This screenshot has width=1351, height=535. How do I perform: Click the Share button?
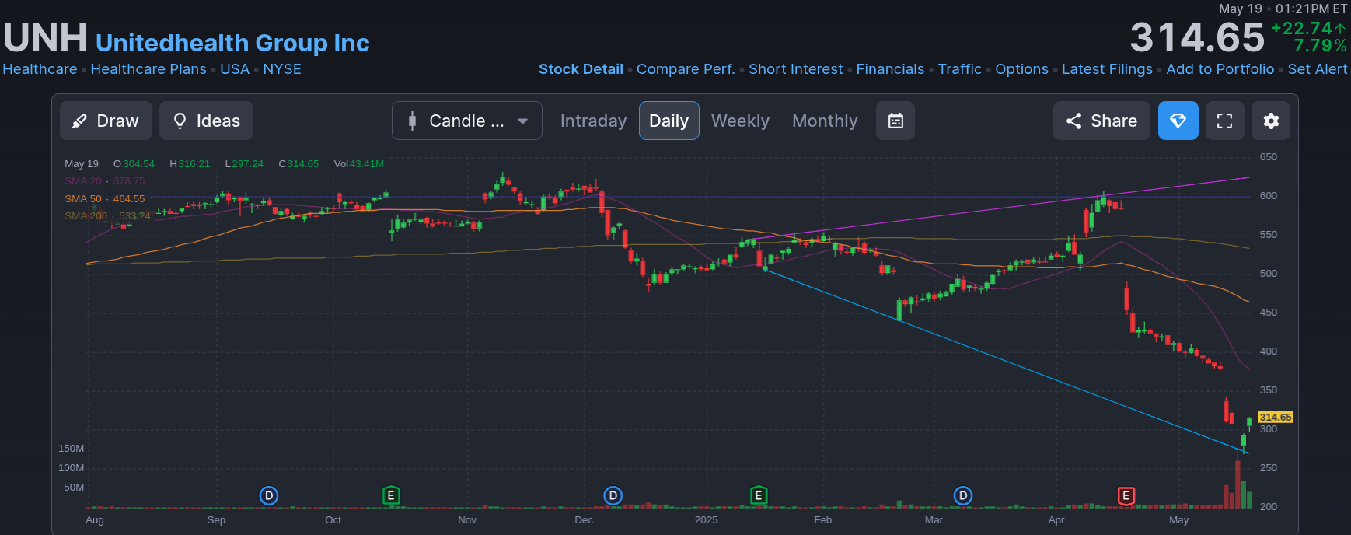pyautogui.click(x=1101, y=121)
